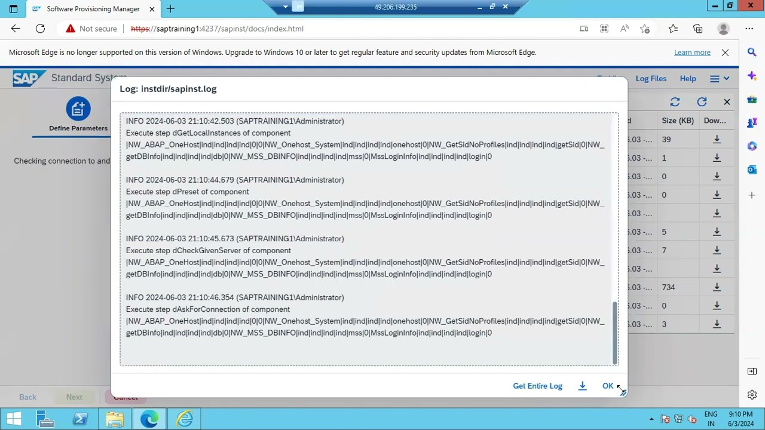Confirm the log dialog with OK
Viewport: 765px width, 430px height.
(608, 386)
